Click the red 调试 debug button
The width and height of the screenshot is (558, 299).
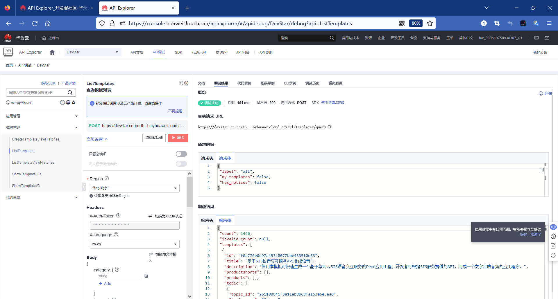[x=178, y=138]
